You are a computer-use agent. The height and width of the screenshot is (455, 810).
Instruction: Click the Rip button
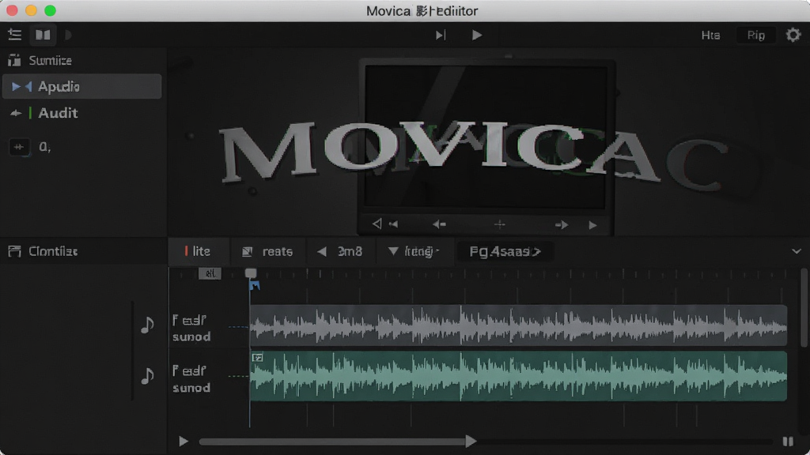pyautogui.click(x=755, y=35)
